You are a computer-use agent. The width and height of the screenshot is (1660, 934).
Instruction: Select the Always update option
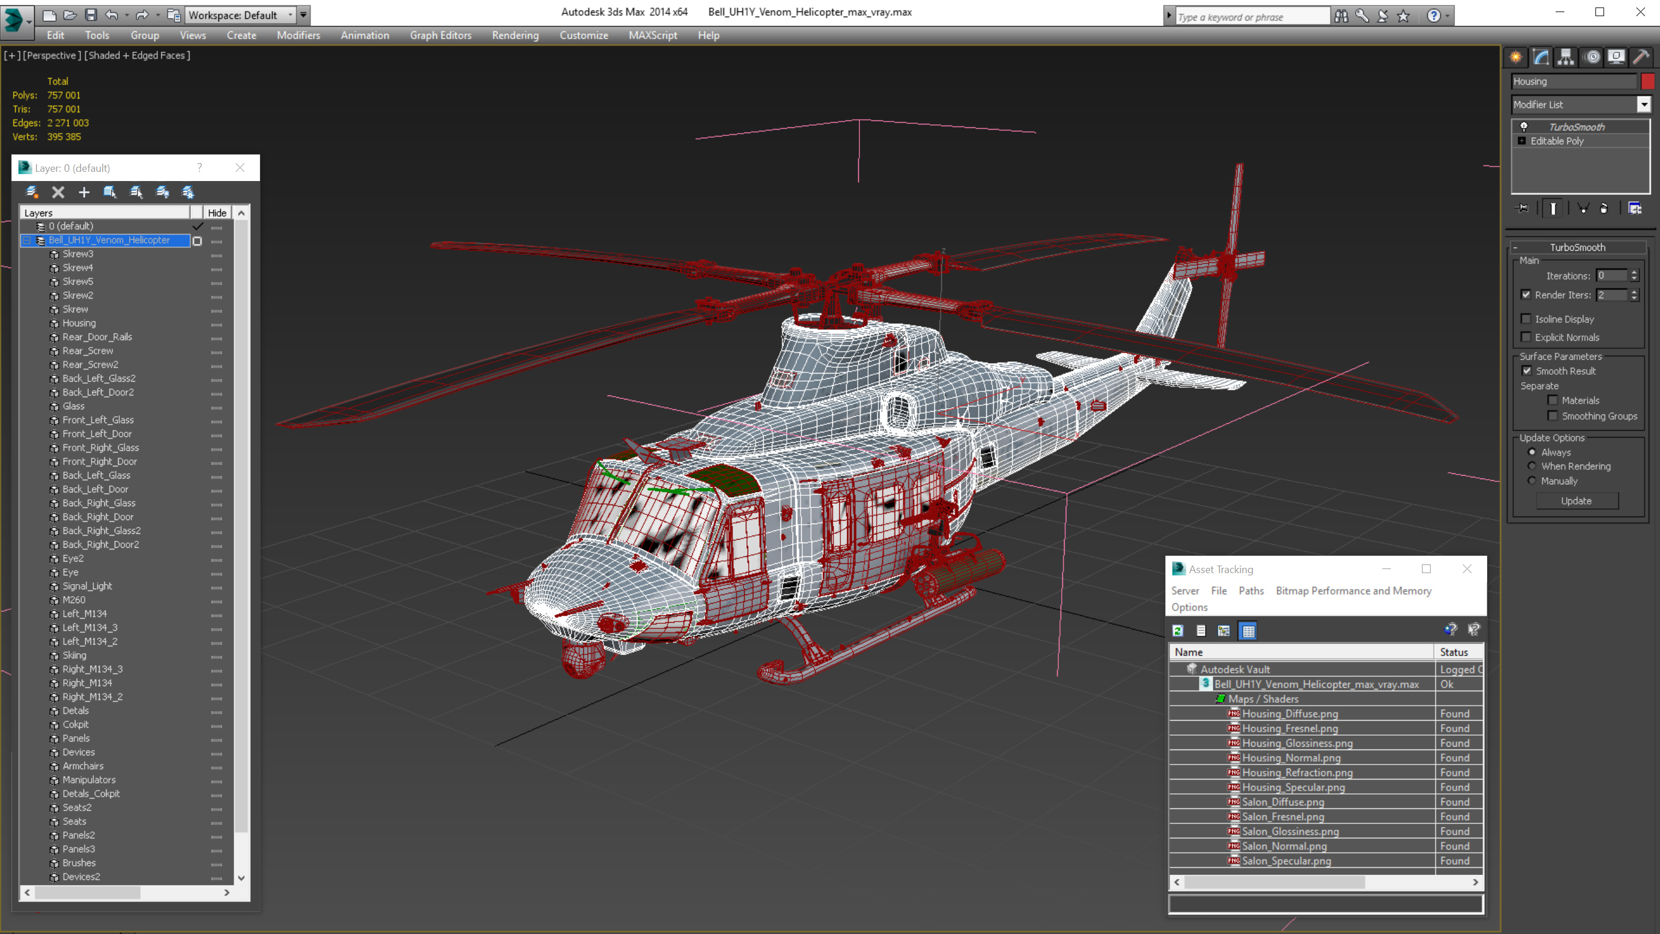pos(1532,452)
